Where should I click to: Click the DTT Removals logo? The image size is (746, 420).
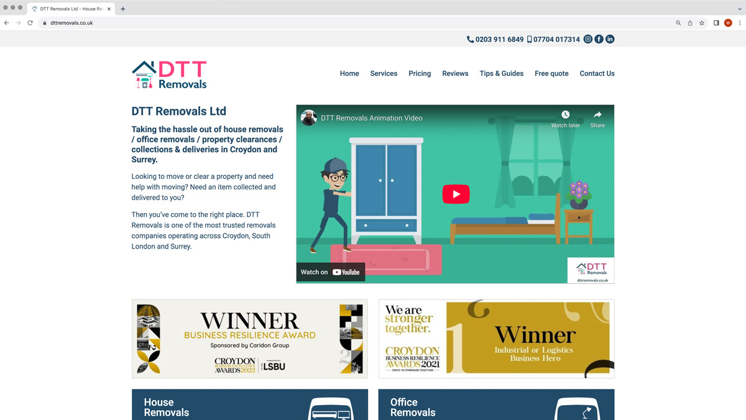tap(169, 75)
